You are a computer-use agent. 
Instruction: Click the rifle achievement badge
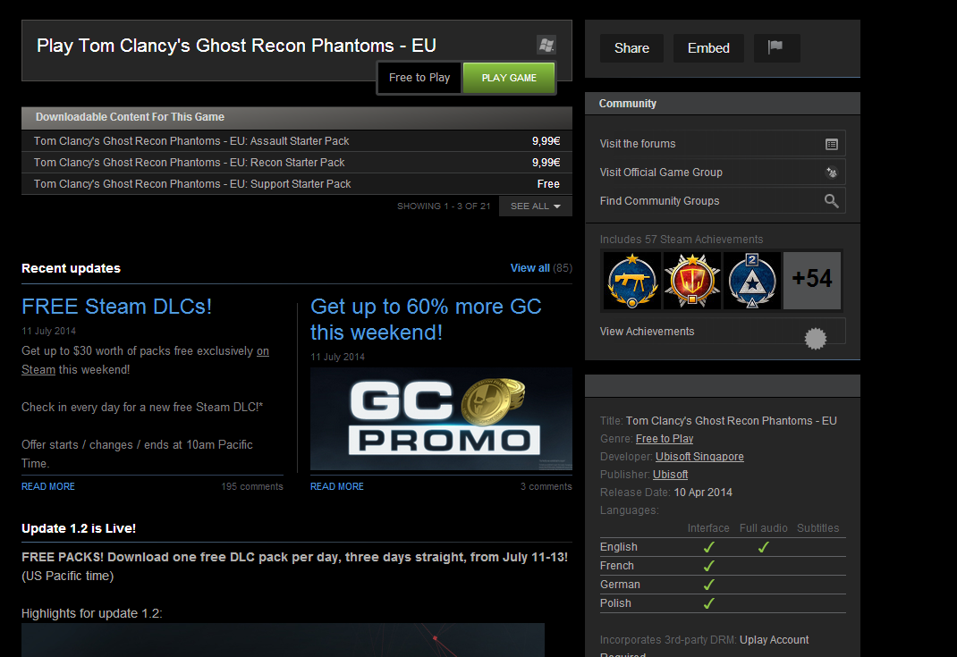click(632, 281)
